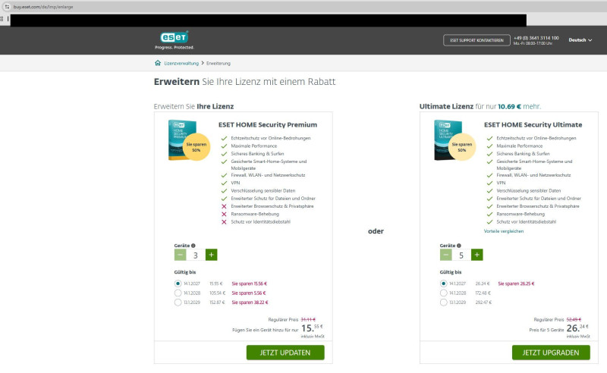
Task: Click the 10.69 € price in Ultimate heading
Action: click(509, 106)
